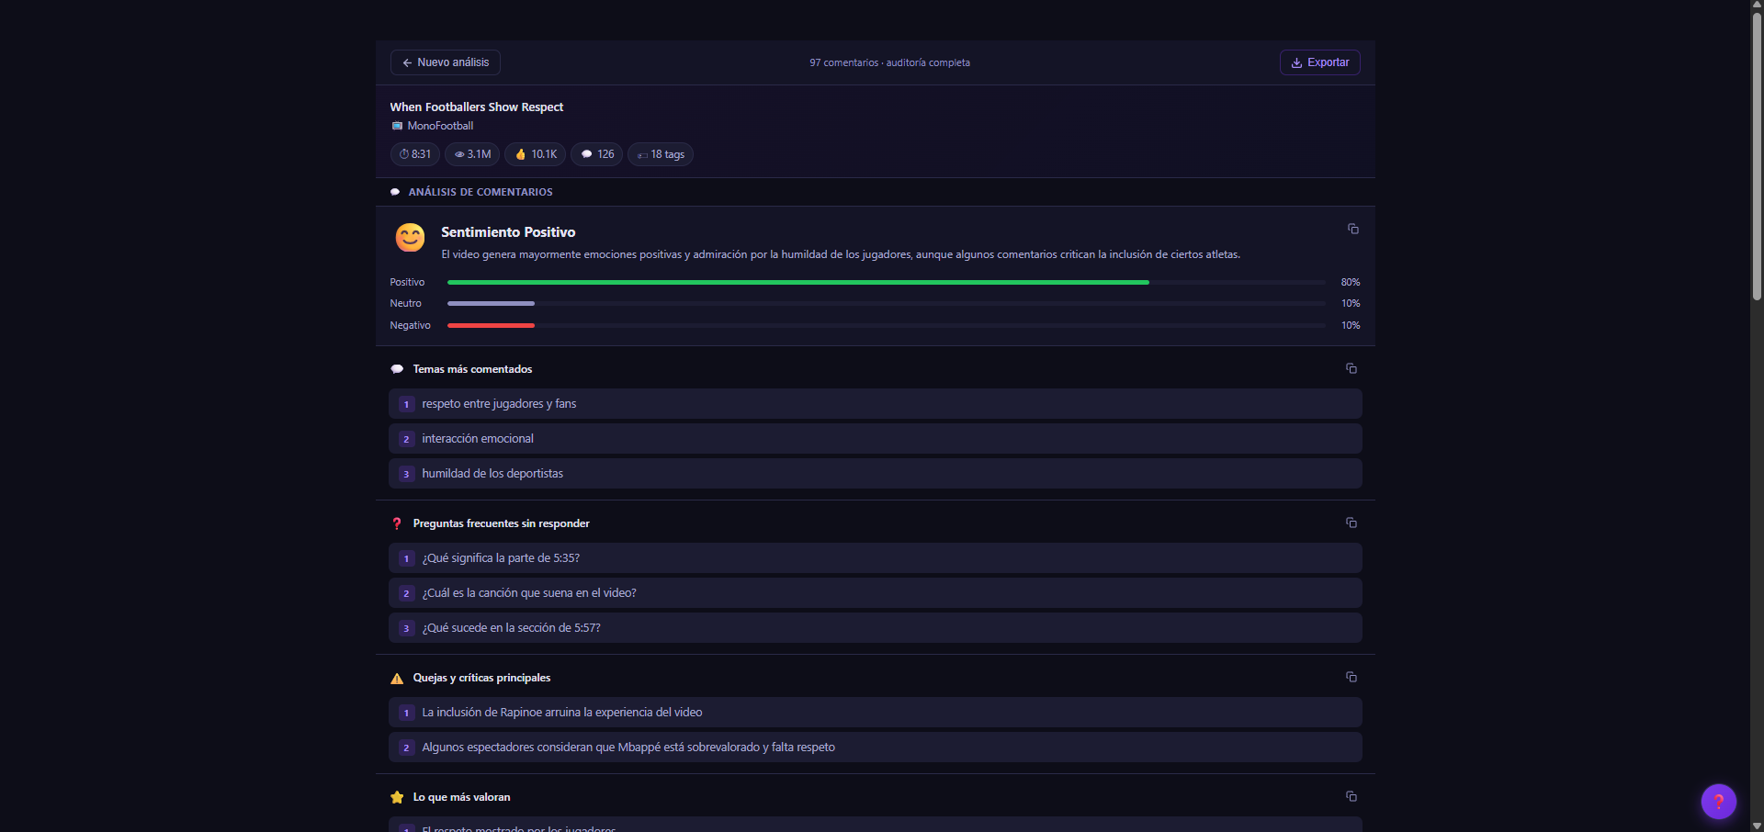1764x832 pixels.
Task: Click the 97 comentarios auditoría completa label
Action: 889,62
